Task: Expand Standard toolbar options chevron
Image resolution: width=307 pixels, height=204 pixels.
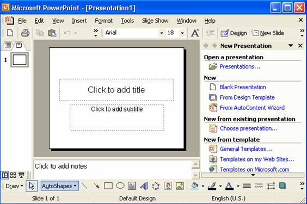Action: (x=96, y=33)
